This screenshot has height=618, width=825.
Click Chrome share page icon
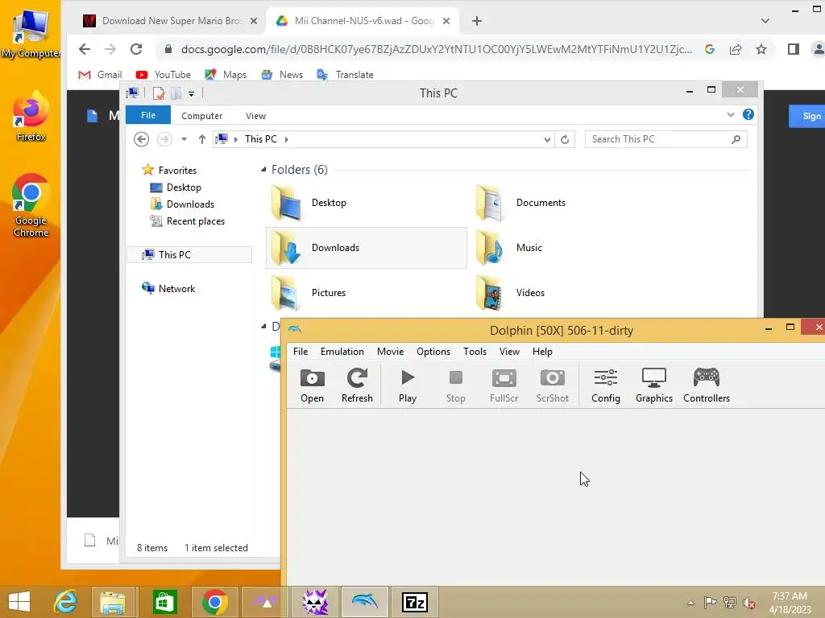pyautogui.click(x=736, y=49)
